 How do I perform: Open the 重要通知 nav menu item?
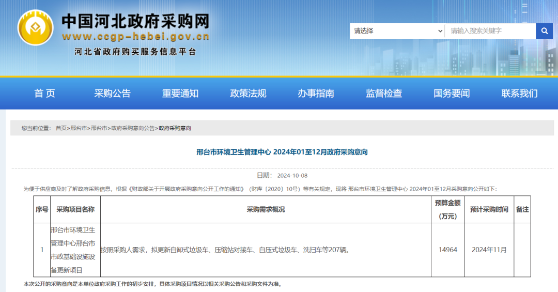180,94
